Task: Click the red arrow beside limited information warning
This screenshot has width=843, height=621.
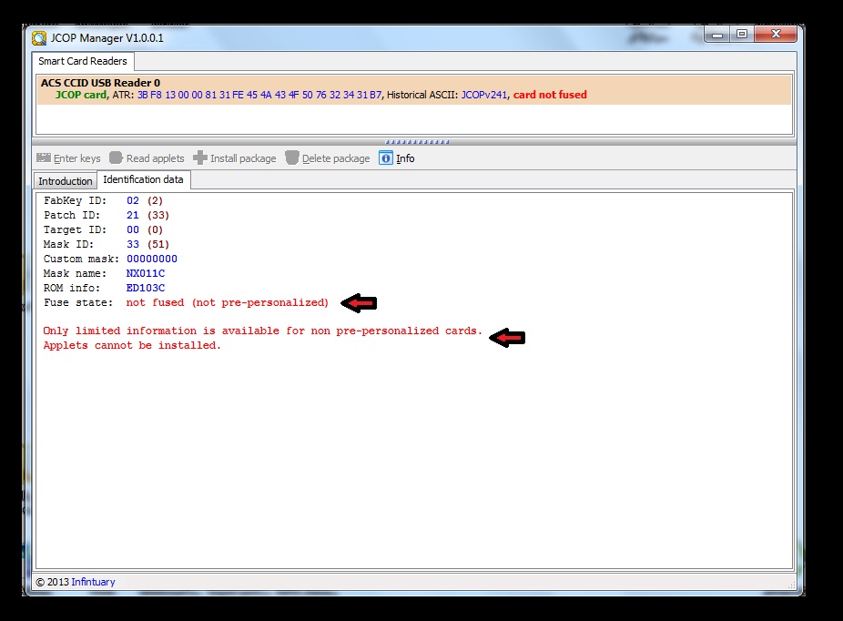Action: pyautogui.click(x=507, y=338)
